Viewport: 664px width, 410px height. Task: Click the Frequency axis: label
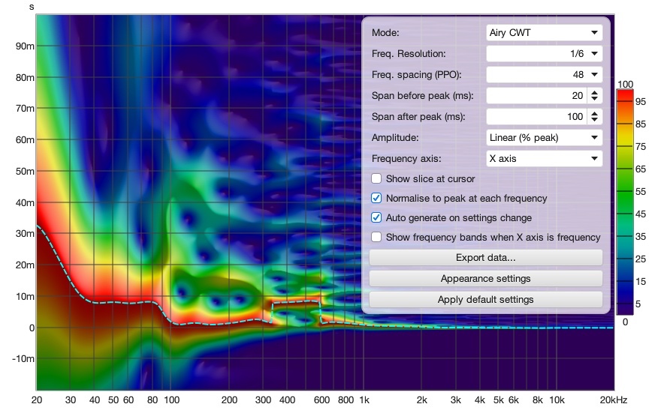(x=406, y=159)
